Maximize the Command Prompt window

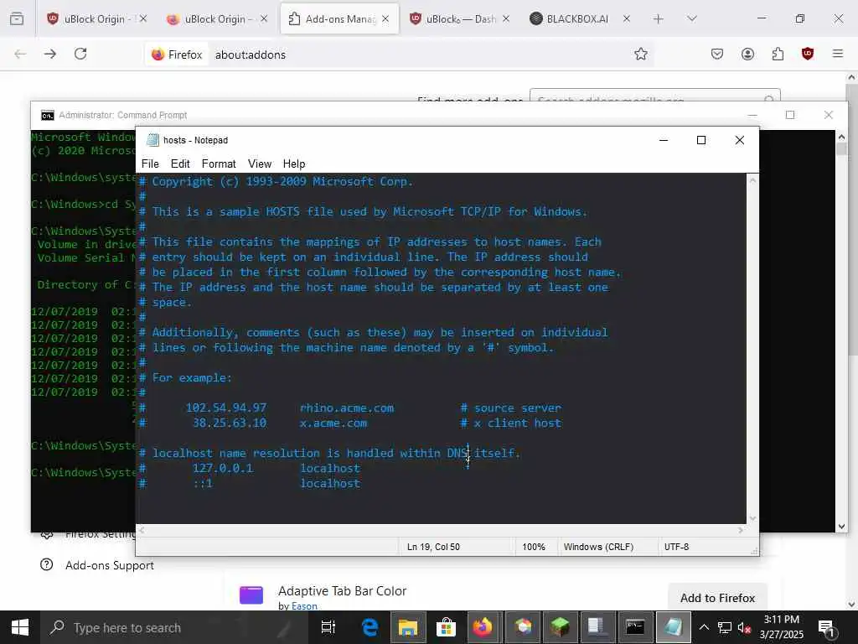pos(790,115)
